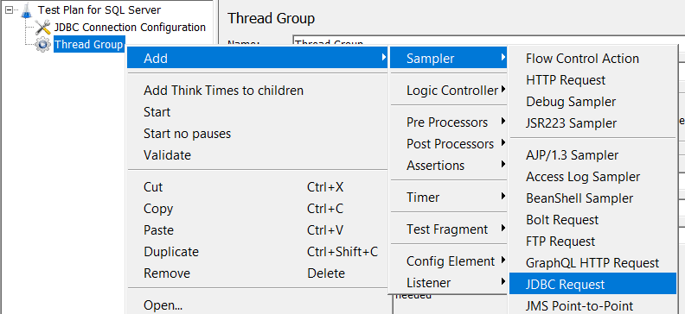The image size is (685, 314).
Task: Expand the Post Processors submenu
Action: click(x=448, y=144)
